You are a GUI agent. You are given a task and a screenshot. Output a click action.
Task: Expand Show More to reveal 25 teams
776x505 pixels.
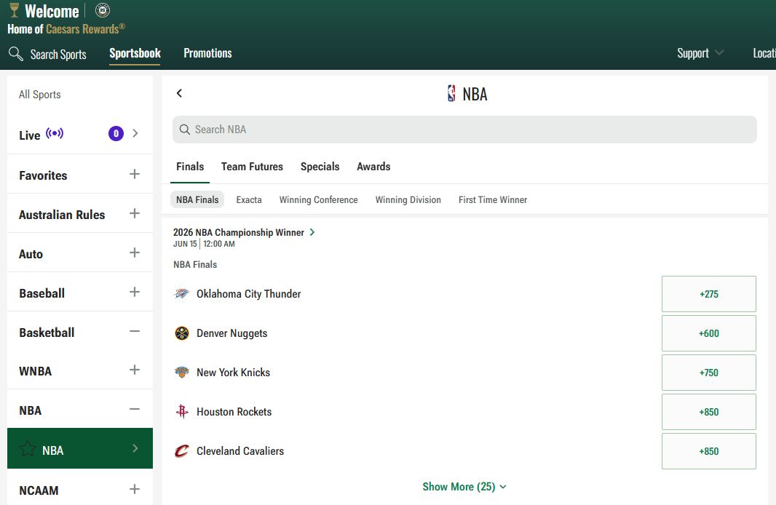(464, 486)
